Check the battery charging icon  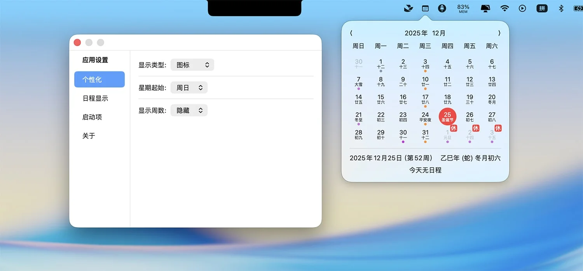point(578,8)
